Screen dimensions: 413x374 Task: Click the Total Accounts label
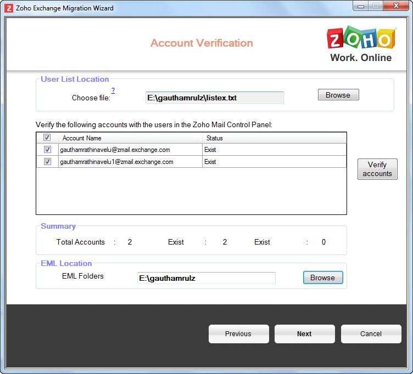tap(80, 242)
